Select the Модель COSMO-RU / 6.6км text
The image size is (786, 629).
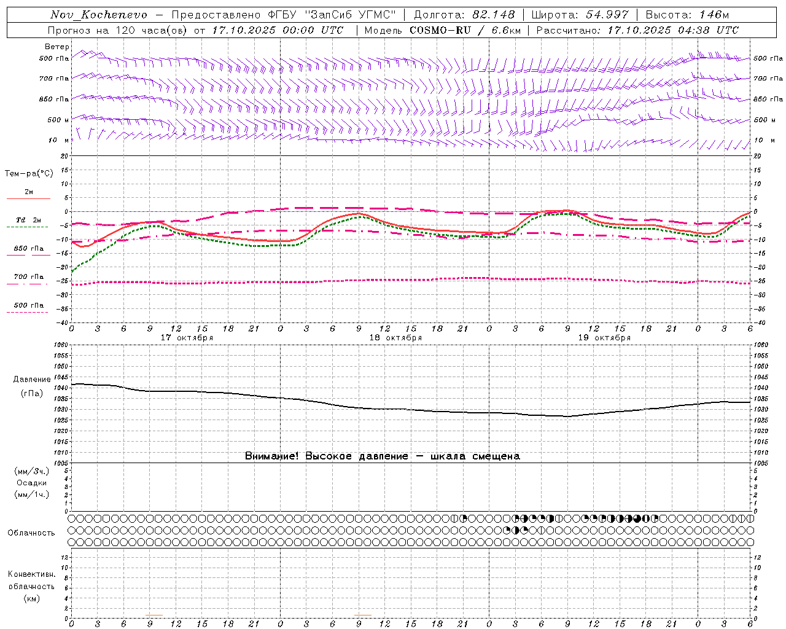coord(443,30)
